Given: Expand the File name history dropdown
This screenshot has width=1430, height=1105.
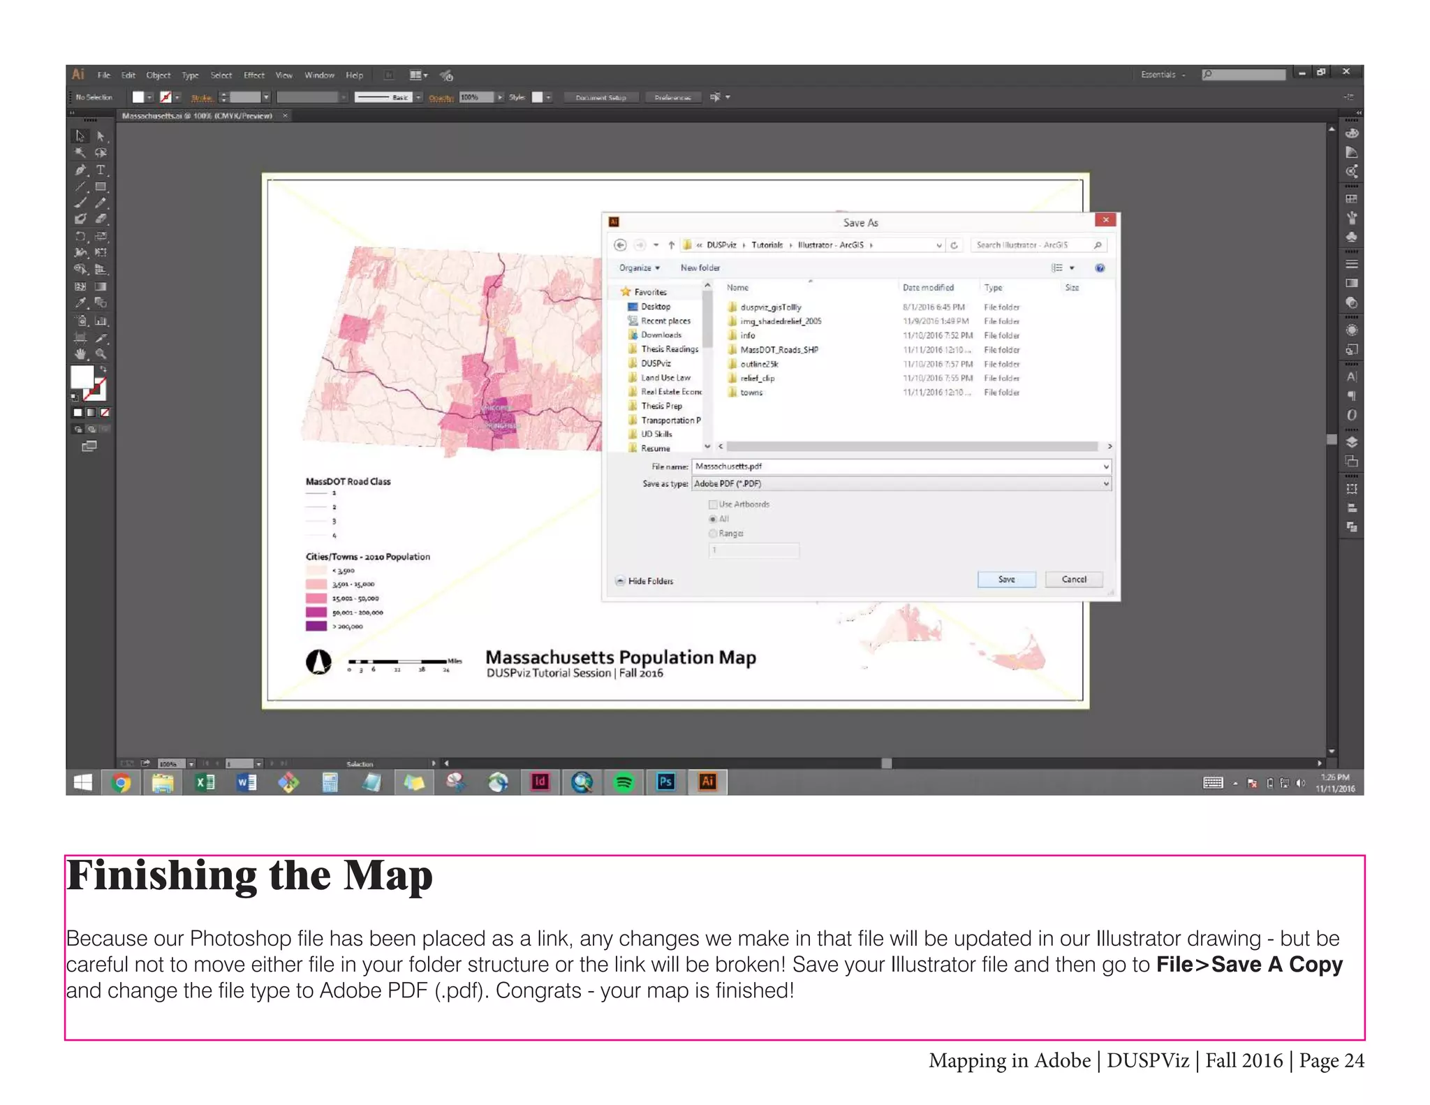Looking at the screenshot, I should (1105, 467).
